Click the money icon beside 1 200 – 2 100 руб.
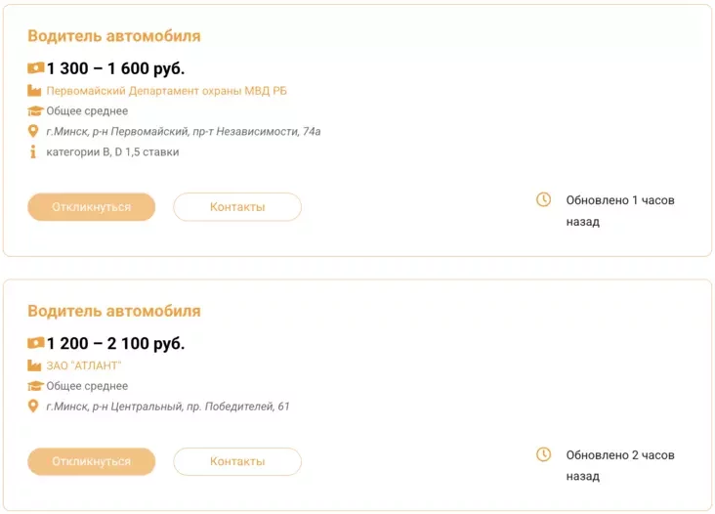This screenshot has height=514, width=715. 36,343
